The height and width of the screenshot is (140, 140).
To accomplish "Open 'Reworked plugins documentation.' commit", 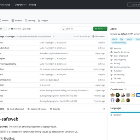I will [54, 53].
